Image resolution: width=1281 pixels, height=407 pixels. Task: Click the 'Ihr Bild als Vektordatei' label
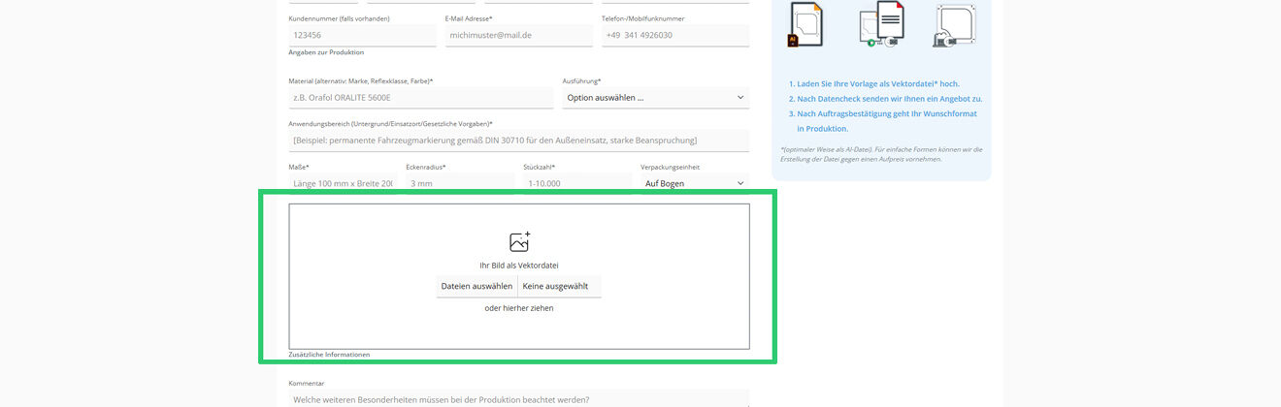pos(519,266)
